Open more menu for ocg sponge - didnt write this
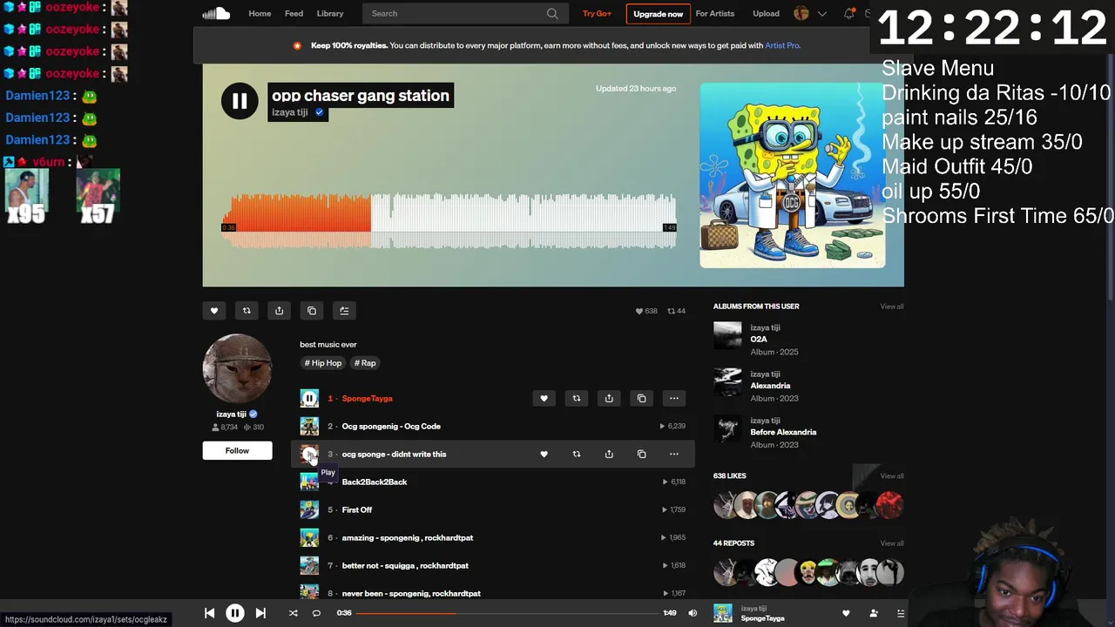This screenshot has width=1115, height=627. (x=674, y=454)
